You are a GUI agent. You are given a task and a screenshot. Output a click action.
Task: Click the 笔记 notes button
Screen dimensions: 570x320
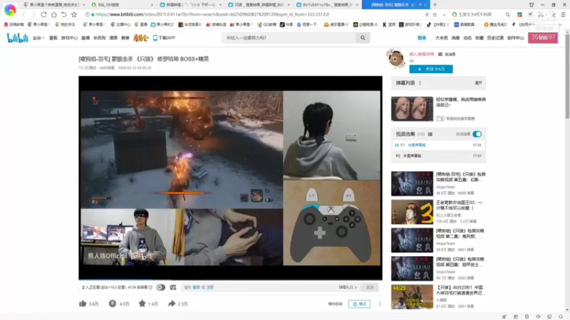click(x=359, y=304)
